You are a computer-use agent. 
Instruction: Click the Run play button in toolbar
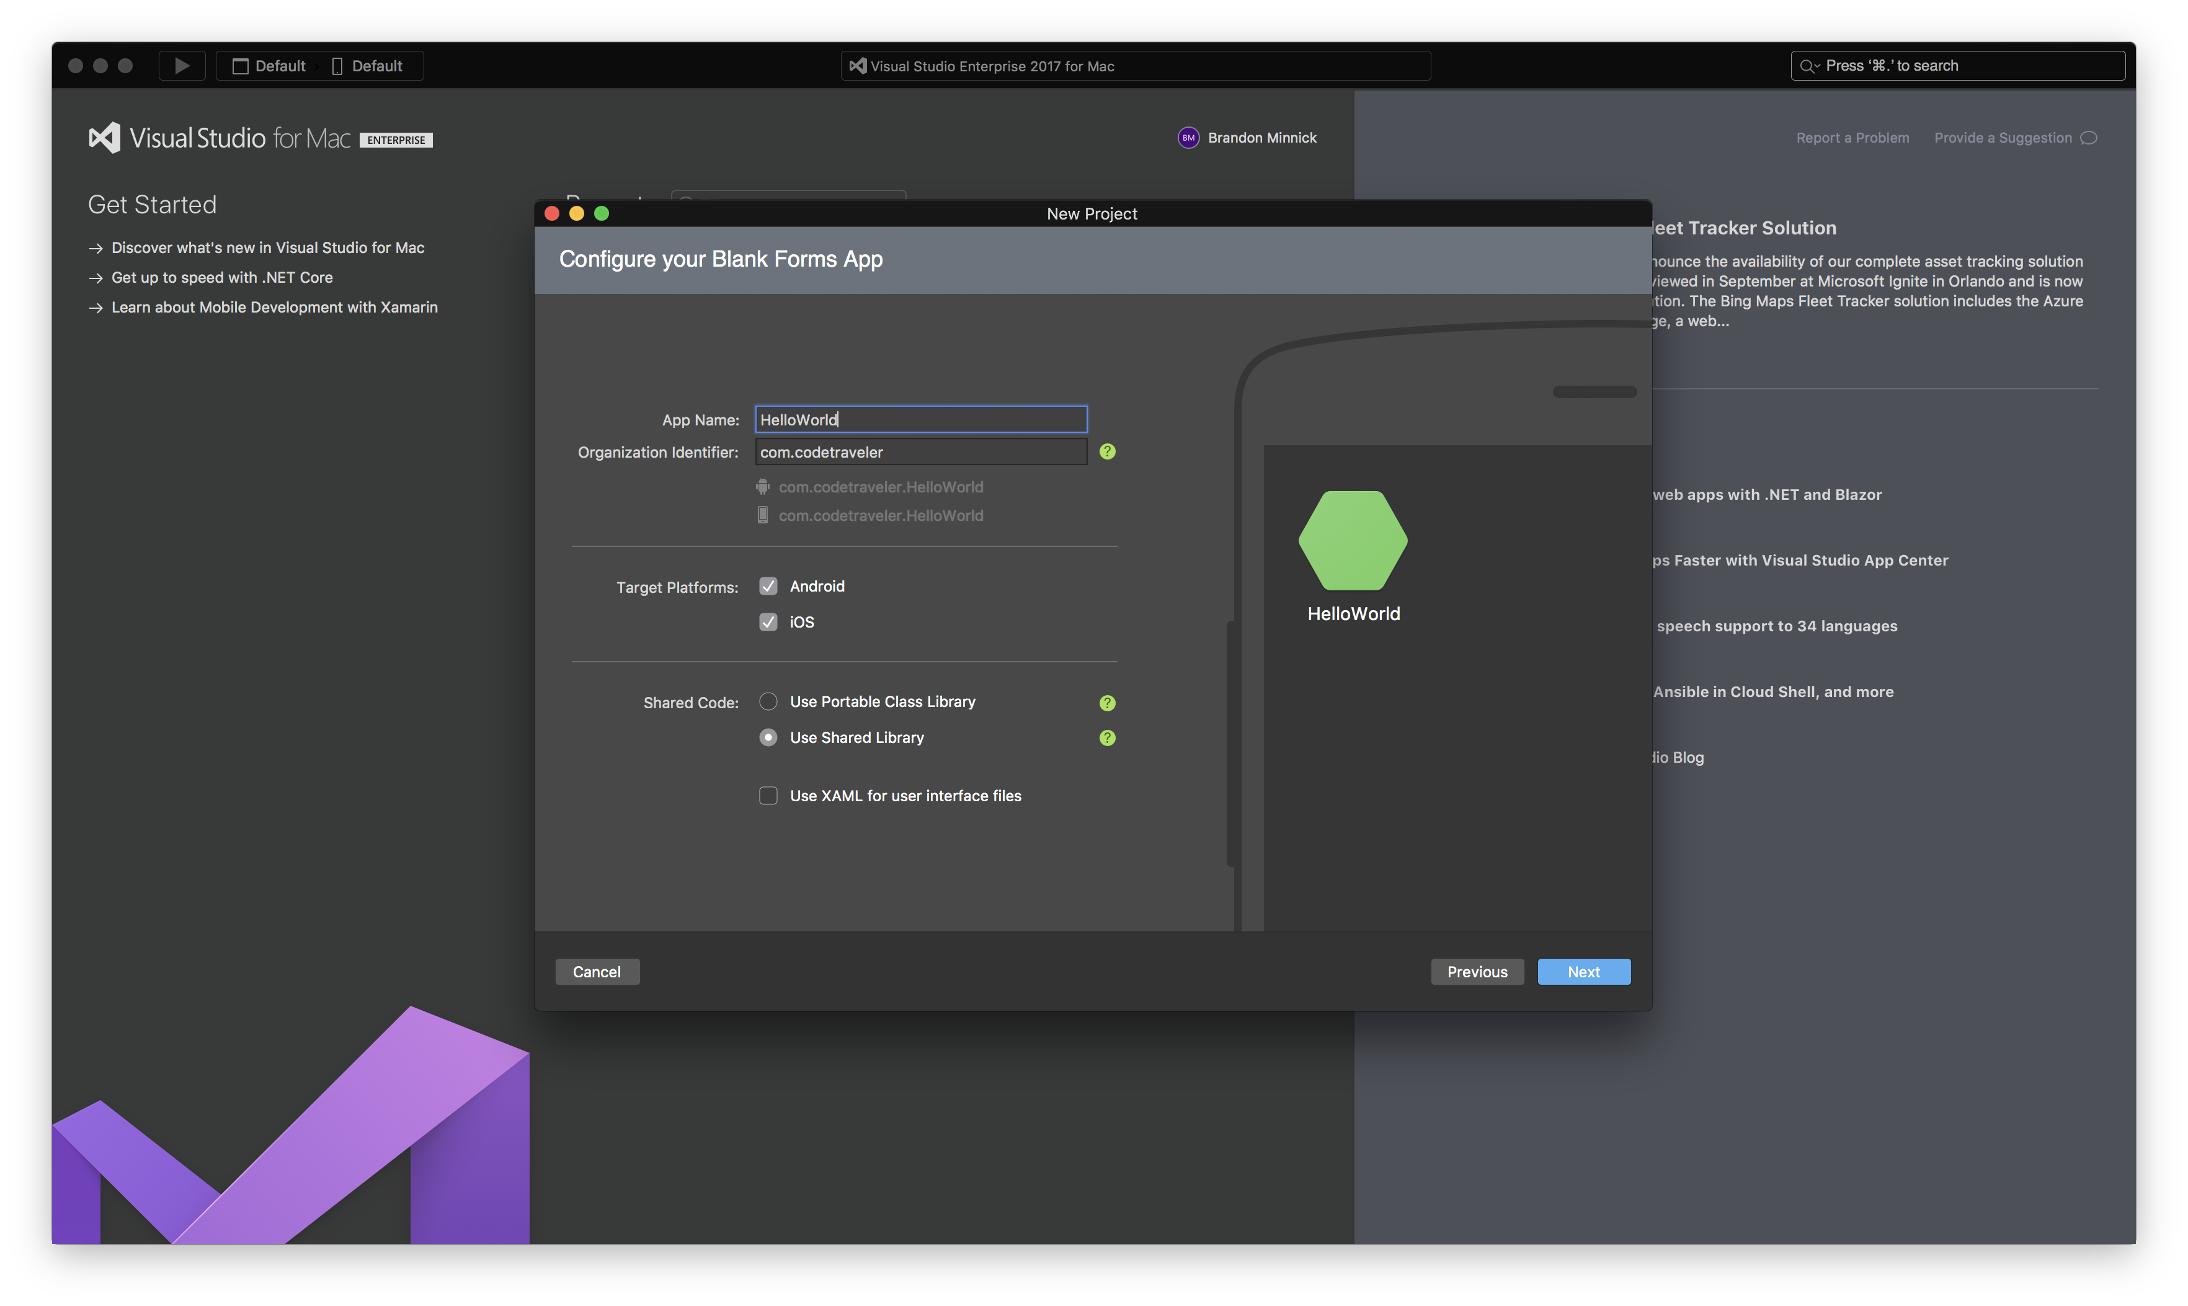181,66
